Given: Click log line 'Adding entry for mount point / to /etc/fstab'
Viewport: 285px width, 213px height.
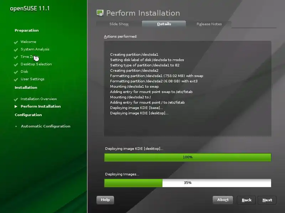Looking at the screenshot, I should [147, 103].
